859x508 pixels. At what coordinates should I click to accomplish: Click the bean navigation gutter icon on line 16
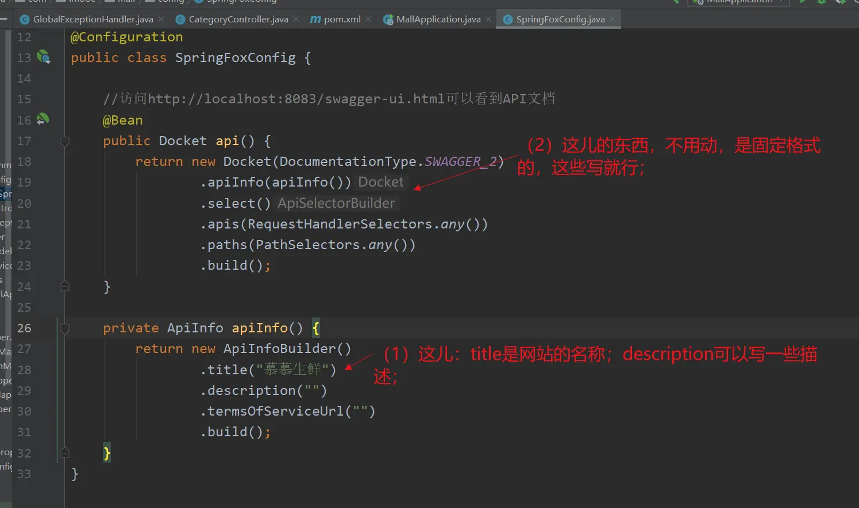43,119
